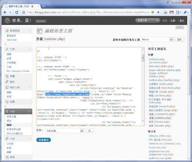Open functions.php theme file
This screenshot has width=192, height=162.
[x=155, y=88]
